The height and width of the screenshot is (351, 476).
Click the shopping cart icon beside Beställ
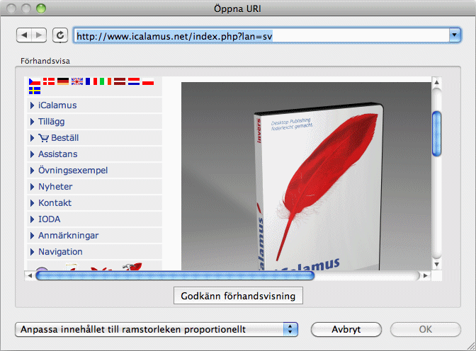click(x=43, y=138)
